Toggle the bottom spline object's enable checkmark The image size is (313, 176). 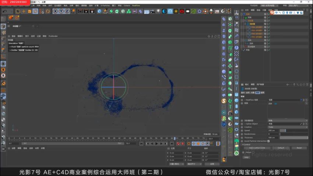(x=269, y=50)
